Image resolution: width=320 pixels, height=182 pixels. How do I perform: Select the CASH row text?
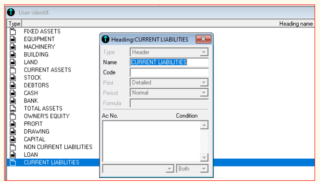(31, 93)
